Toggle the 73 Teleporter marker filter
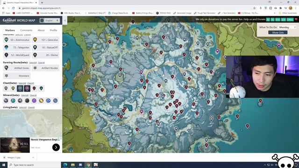Viewport: 299px width, 168px height. coord(17,48)
